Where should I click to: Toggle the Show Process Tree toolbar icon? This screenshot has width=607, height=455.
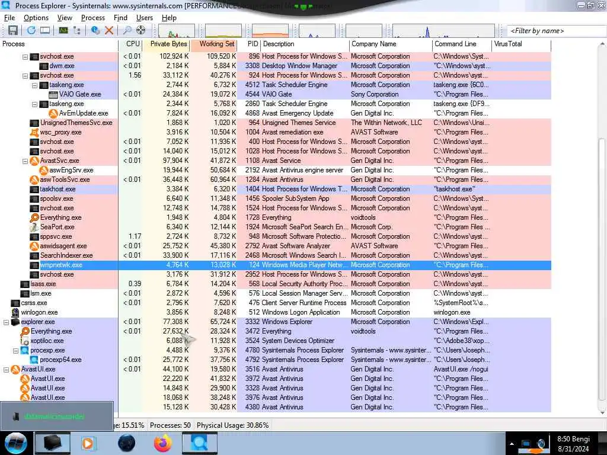(x=77, y=30)
